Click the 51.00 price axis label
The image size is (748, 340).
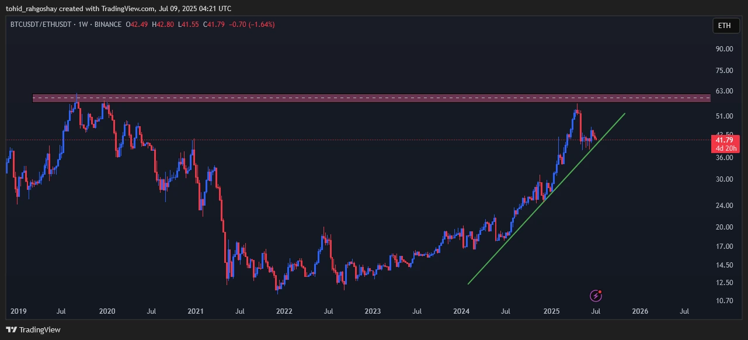click(725, 116)
